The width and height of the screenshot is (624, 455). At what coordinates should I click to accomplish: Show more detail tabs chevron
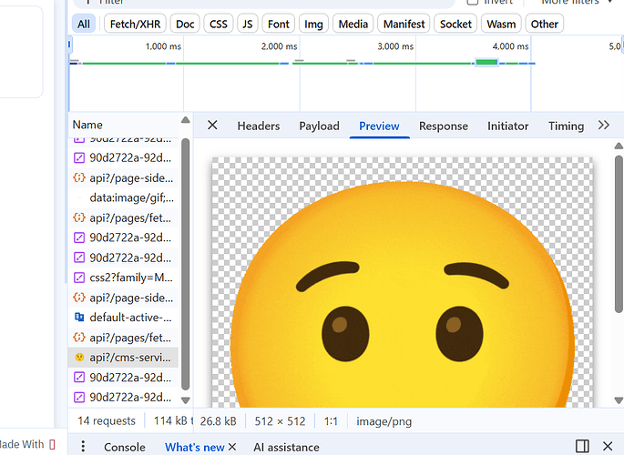tap(604, 126)
